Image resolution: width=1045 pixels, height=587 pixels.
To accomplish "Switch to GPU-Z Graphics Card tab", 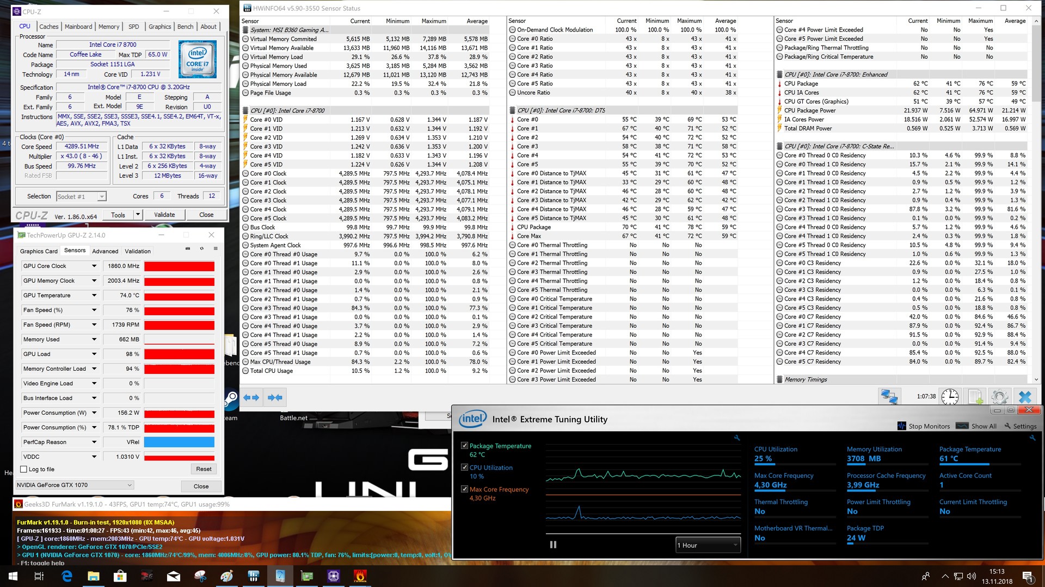I will click(39, 251).
